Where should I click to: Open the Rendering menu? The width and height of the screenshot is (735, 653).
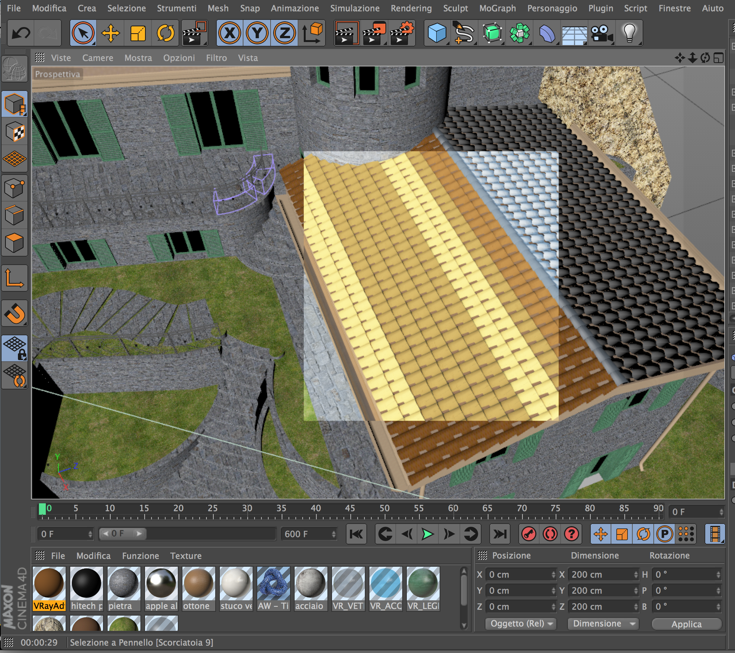point(411,8)
